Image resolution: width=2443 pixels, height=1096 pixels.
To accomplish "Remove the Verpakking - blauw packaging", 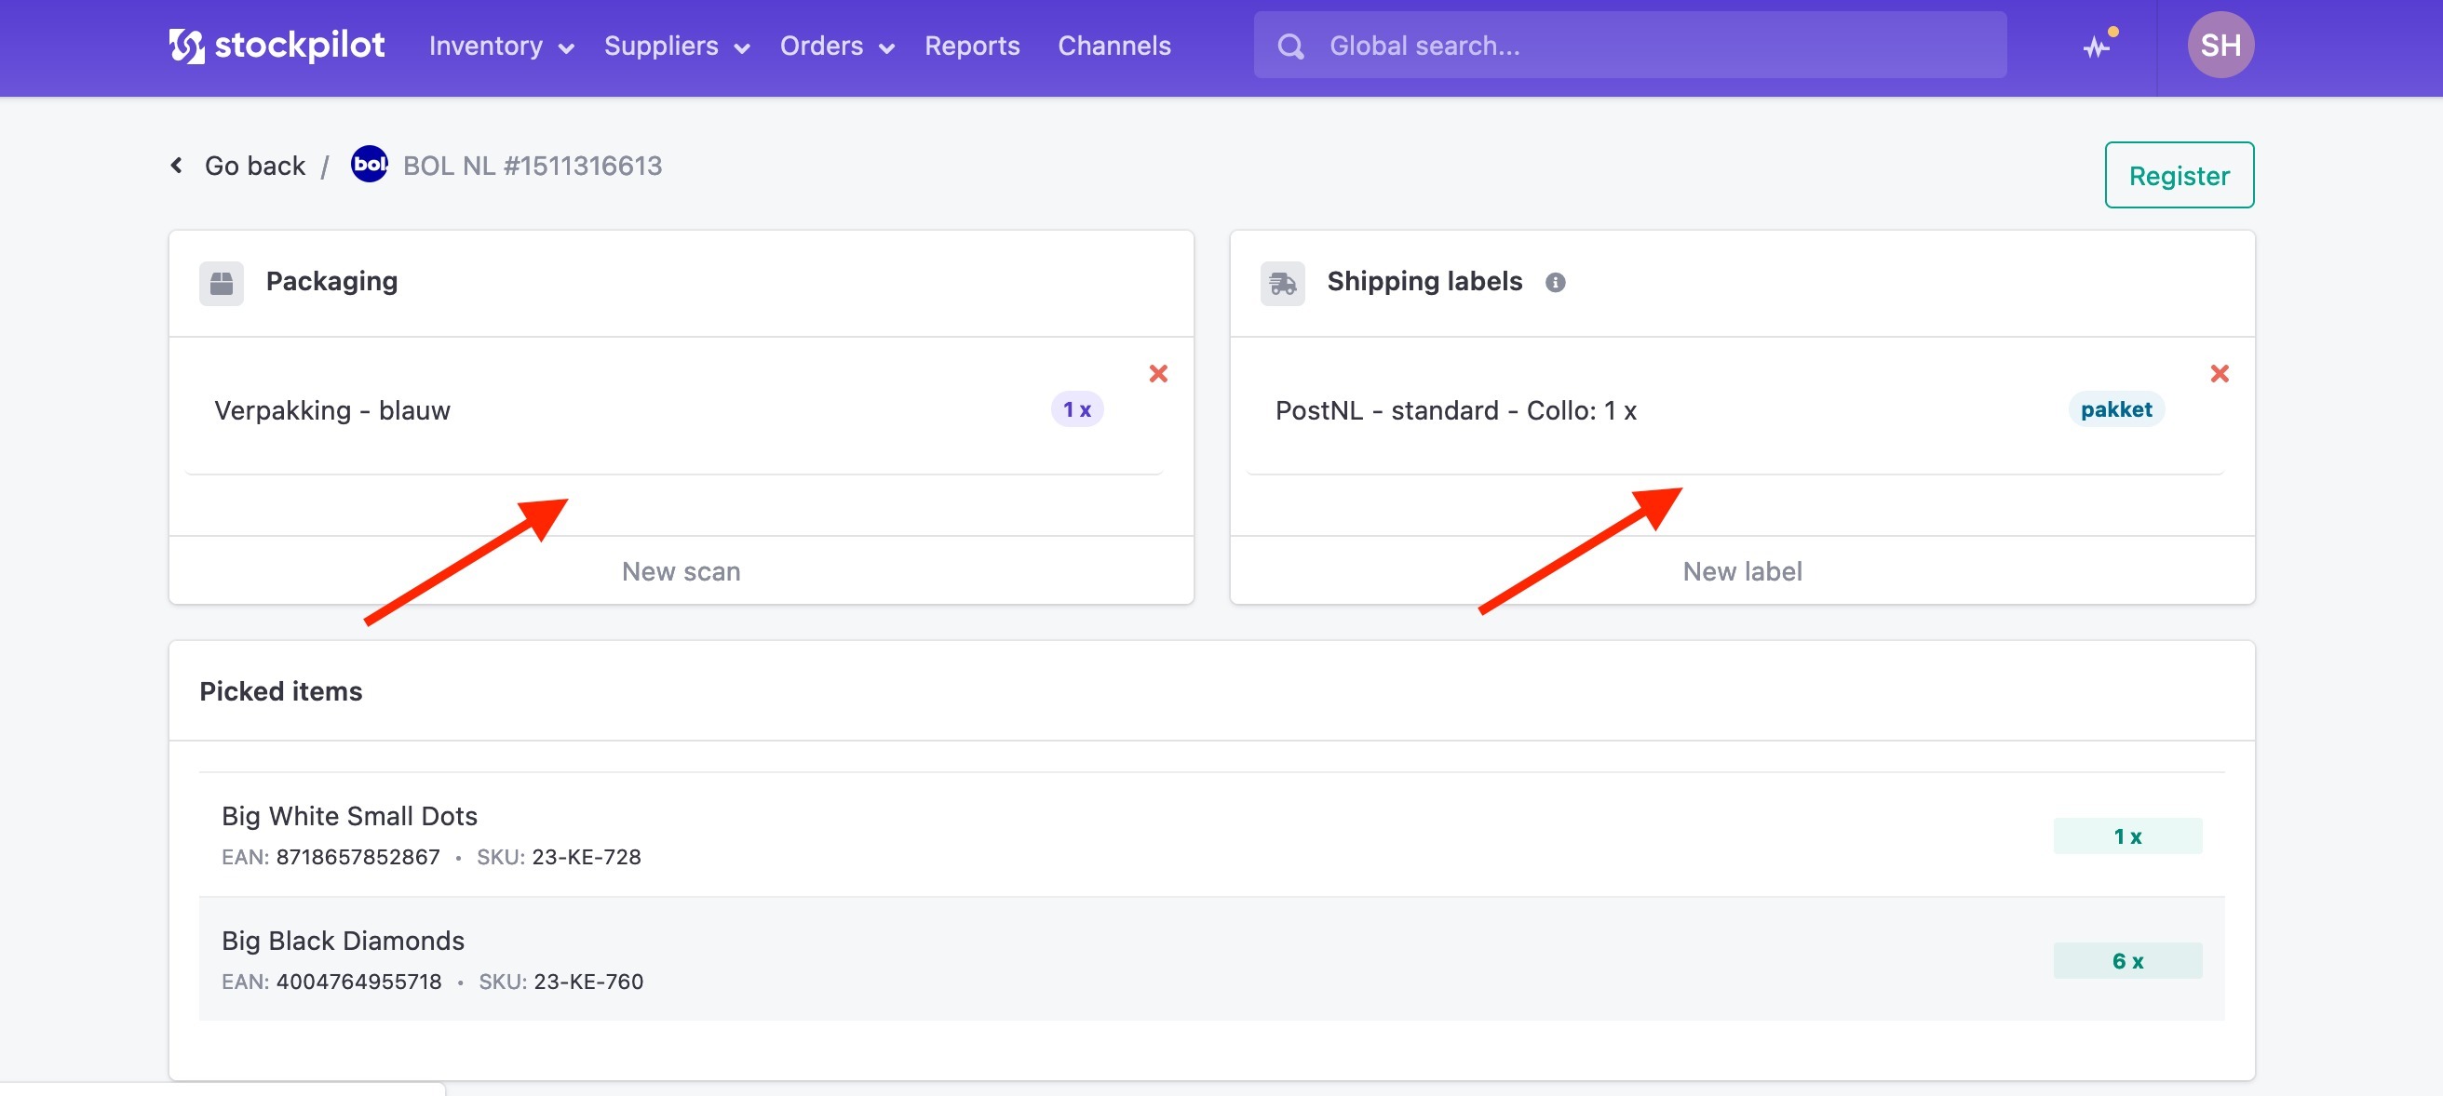I will point(1158,373).
